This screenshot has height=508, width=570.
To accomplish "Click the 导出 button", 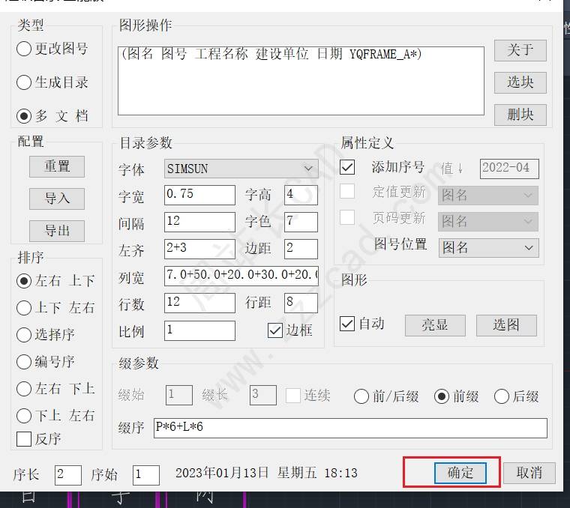I will (x=57, y=231).
